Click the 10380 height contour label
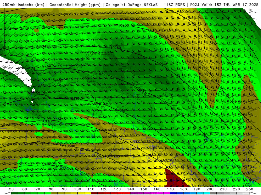Image resolution: width=261 pixels, height=195 pixels. click(x=74, y=99)
